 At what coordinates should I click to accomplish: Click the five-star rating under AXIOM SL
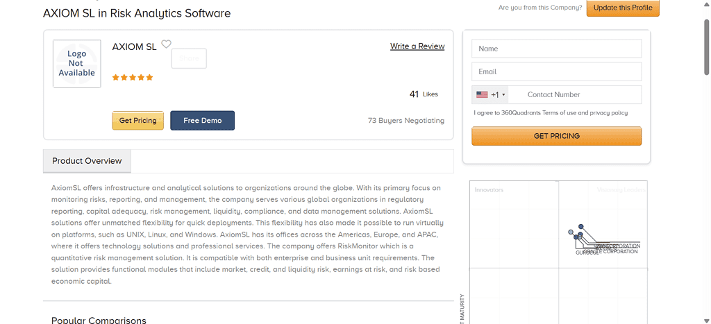(133, 78)
